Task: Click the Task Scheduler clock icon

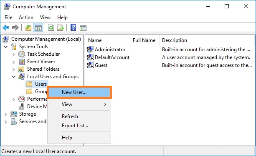Action: [22, 54]
